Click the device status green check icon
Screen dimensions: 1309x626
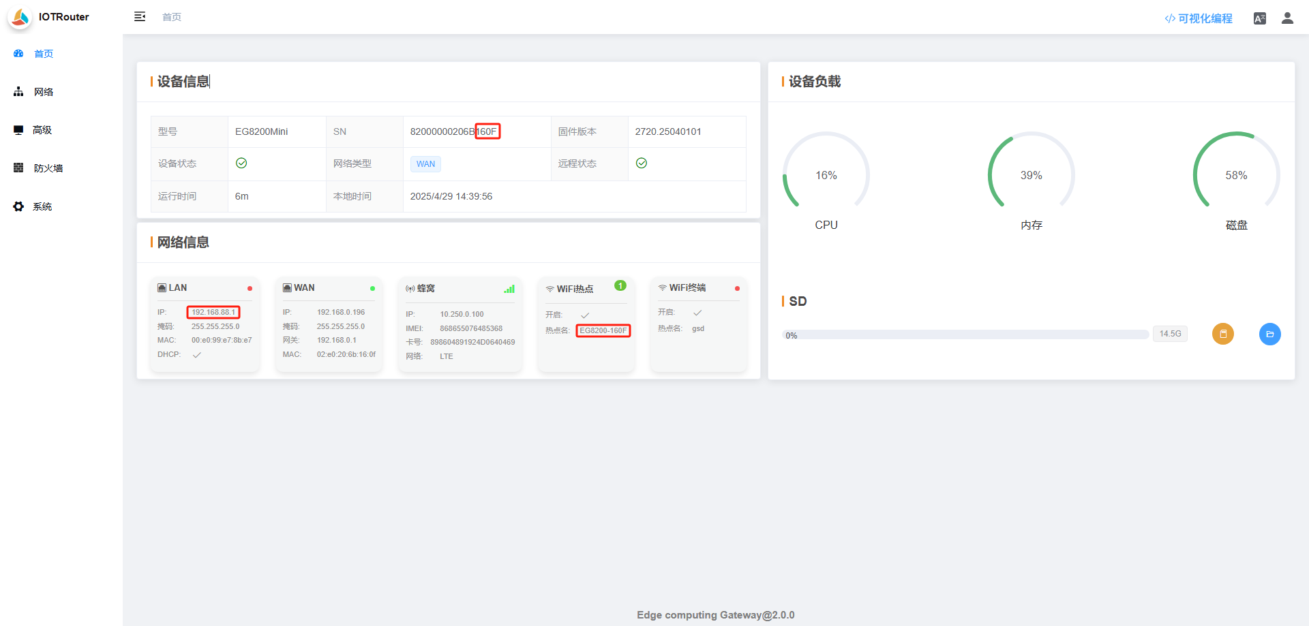coord(241,163)
